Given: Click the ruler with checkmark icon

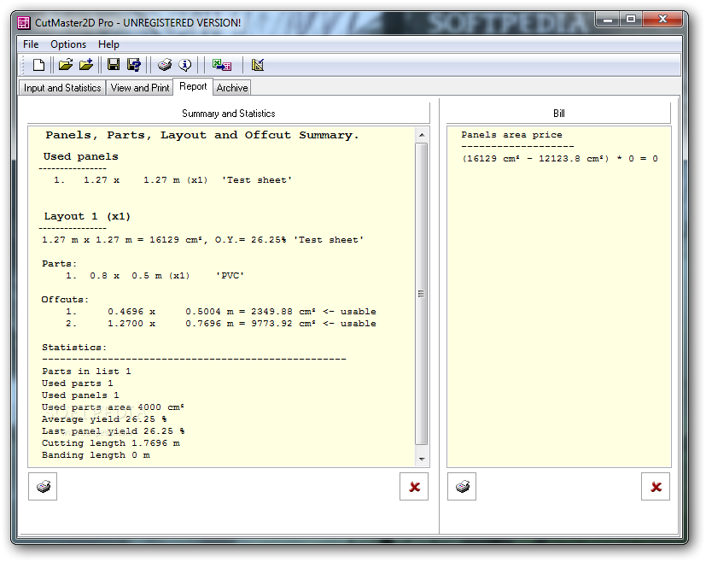Looking at the screenshot, I should [258, 65].
